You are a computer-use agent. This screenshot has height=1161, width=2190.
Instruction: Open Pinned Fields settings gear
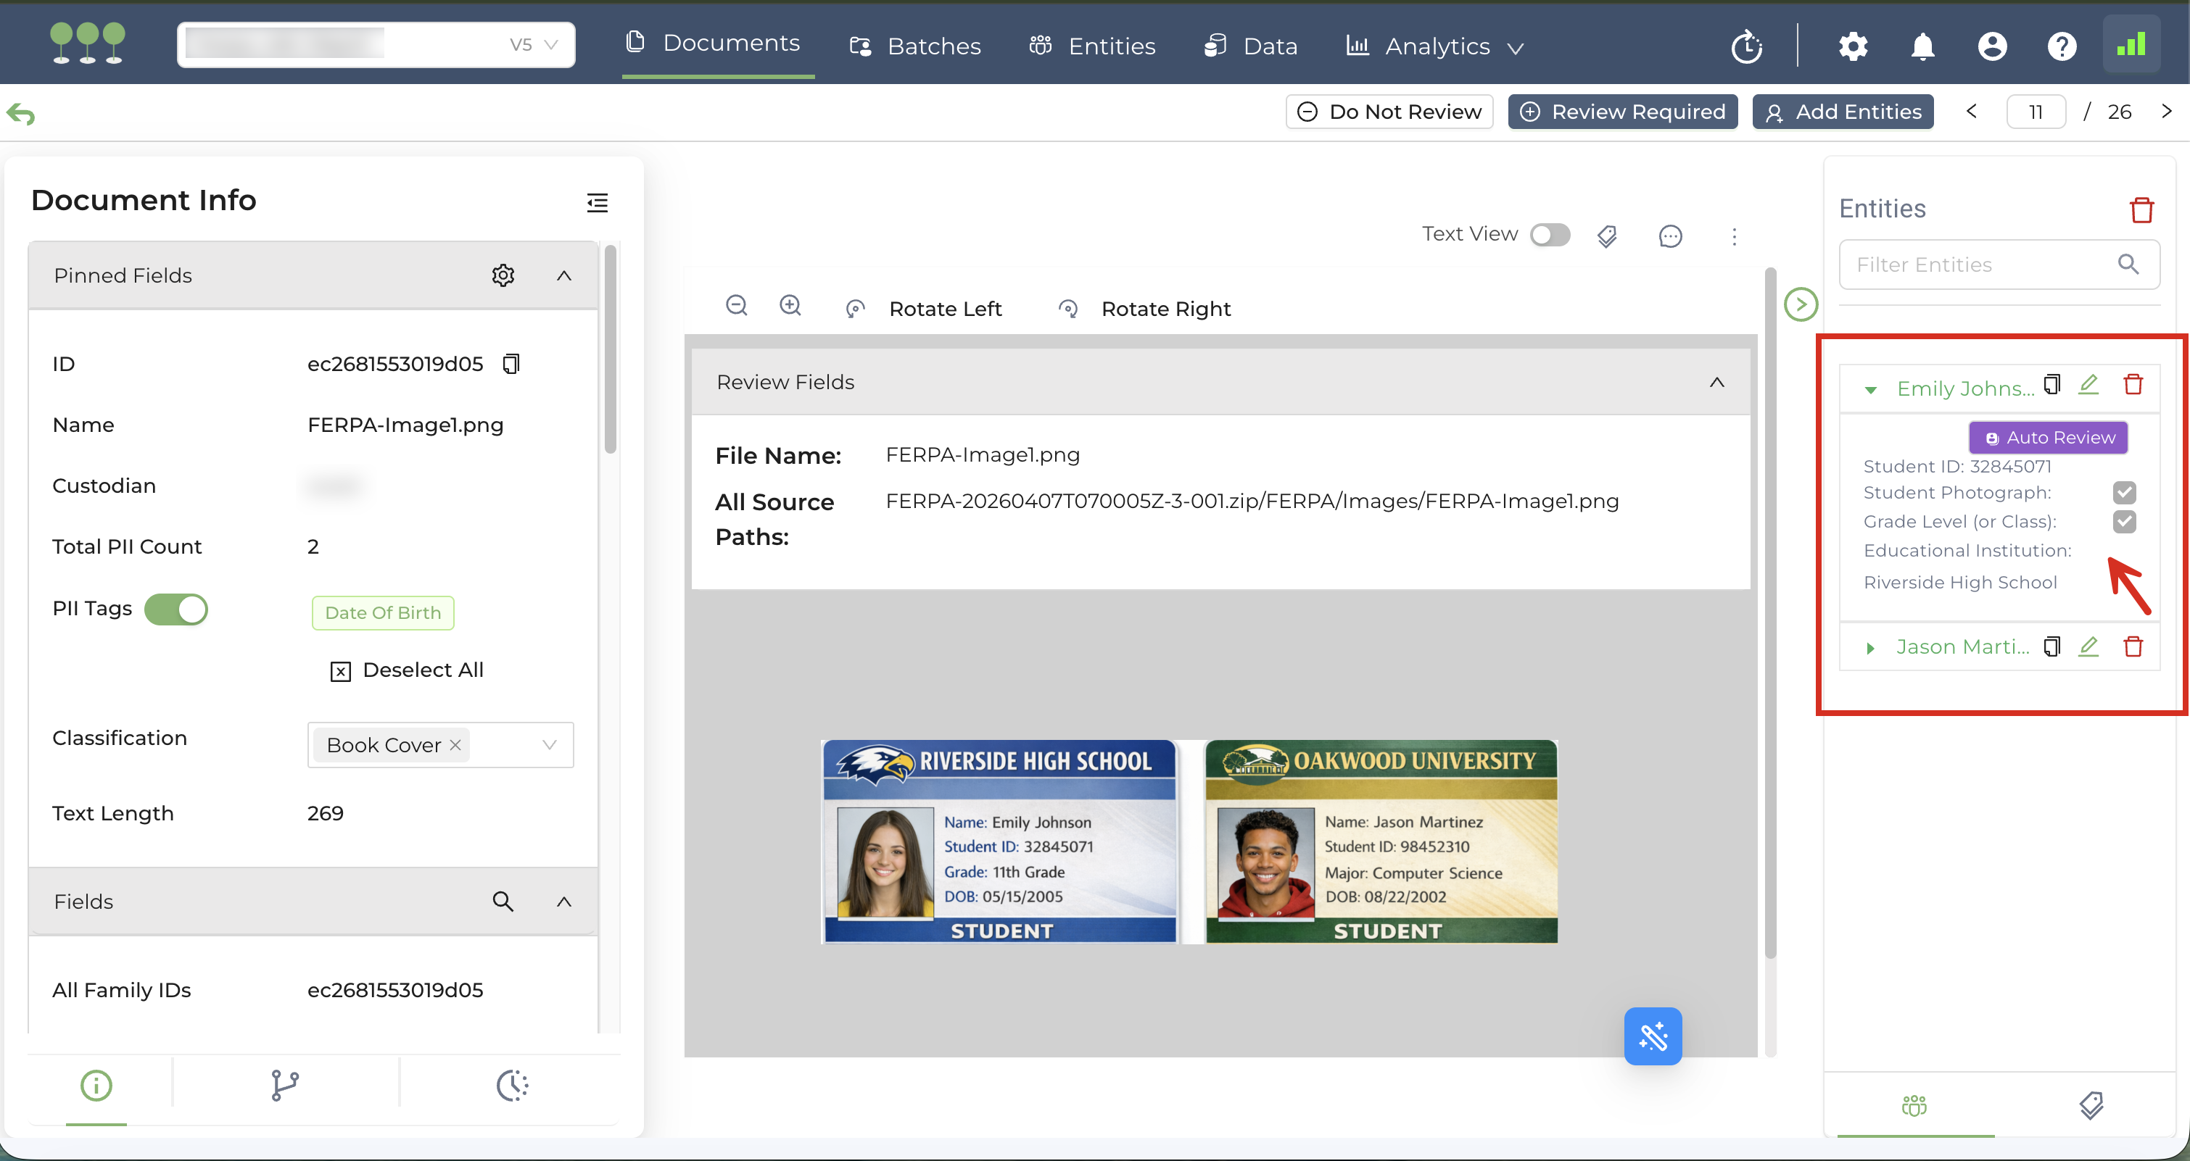tap(503, 275)
